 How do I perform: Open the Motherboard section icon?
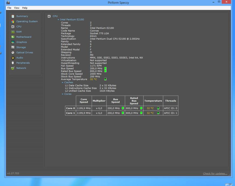[x=12, y=37]
